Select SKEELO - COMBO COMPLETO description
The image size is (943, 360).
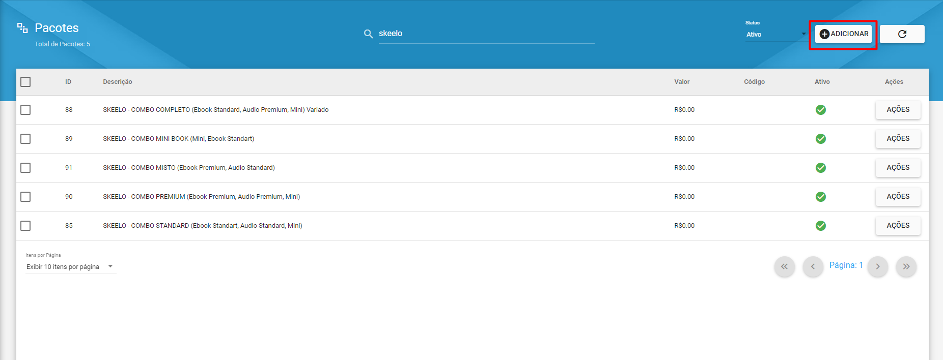click(216, 110)
